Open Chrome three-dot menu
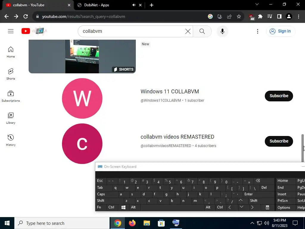This screenshot has height=229, width=305. [298, 17]
